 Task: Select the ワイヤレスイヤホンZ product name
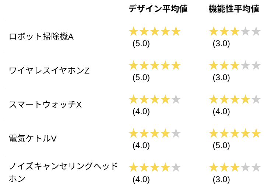[49, 71]
